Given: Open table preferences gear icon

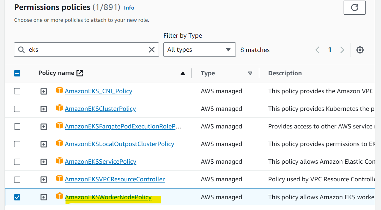Looking at the screenshot, I should click(x=360, y=50).
